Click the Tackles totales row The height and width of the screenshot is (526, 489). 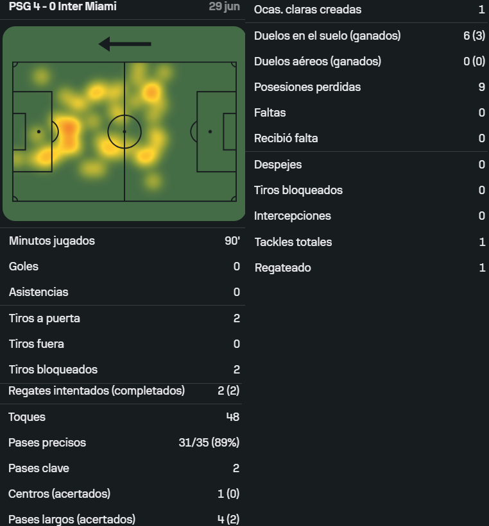click(367, 242)
